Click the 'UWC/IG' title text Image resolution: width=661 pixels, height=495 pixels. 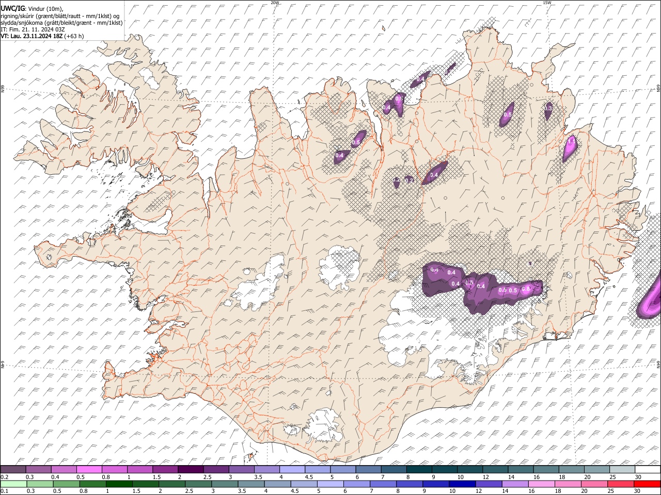[13, 8]
